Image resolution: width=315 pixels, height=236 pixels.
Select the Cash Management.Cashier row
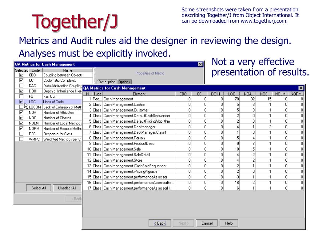coord(193,104)
